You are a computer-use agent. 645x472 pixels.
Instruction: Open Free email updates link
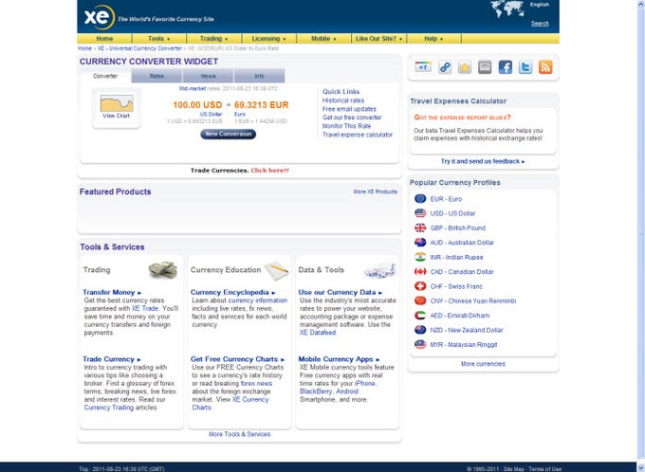(x=349, y=109)
